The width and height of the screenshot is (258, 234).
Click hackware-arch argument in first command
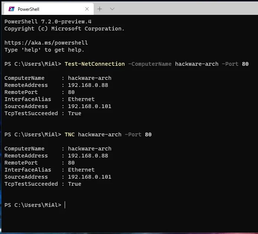pos(197,64)
